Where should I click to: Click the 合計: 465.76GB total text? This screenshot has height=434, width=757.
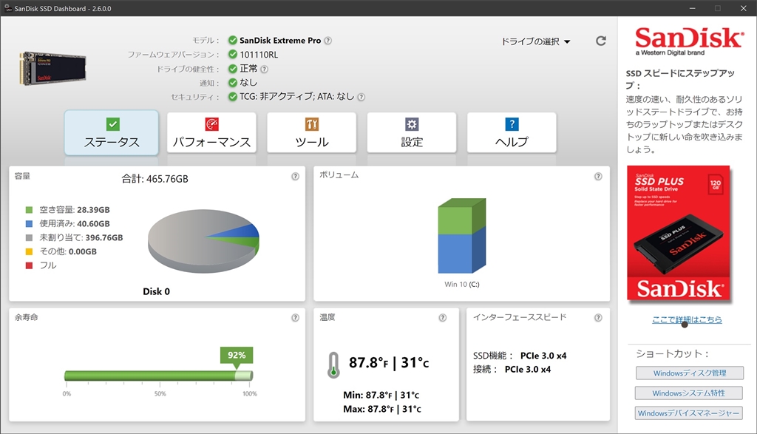(x=155, y=179)
